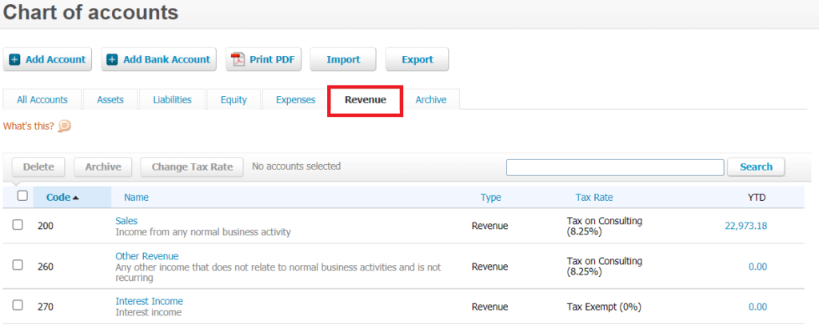Sort by Code column header
This screenshot has height=333, width=819.
click(63, 197)
